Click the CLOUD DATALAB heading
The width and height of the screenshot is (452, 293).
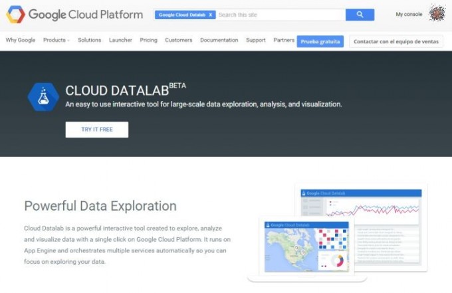117,90
